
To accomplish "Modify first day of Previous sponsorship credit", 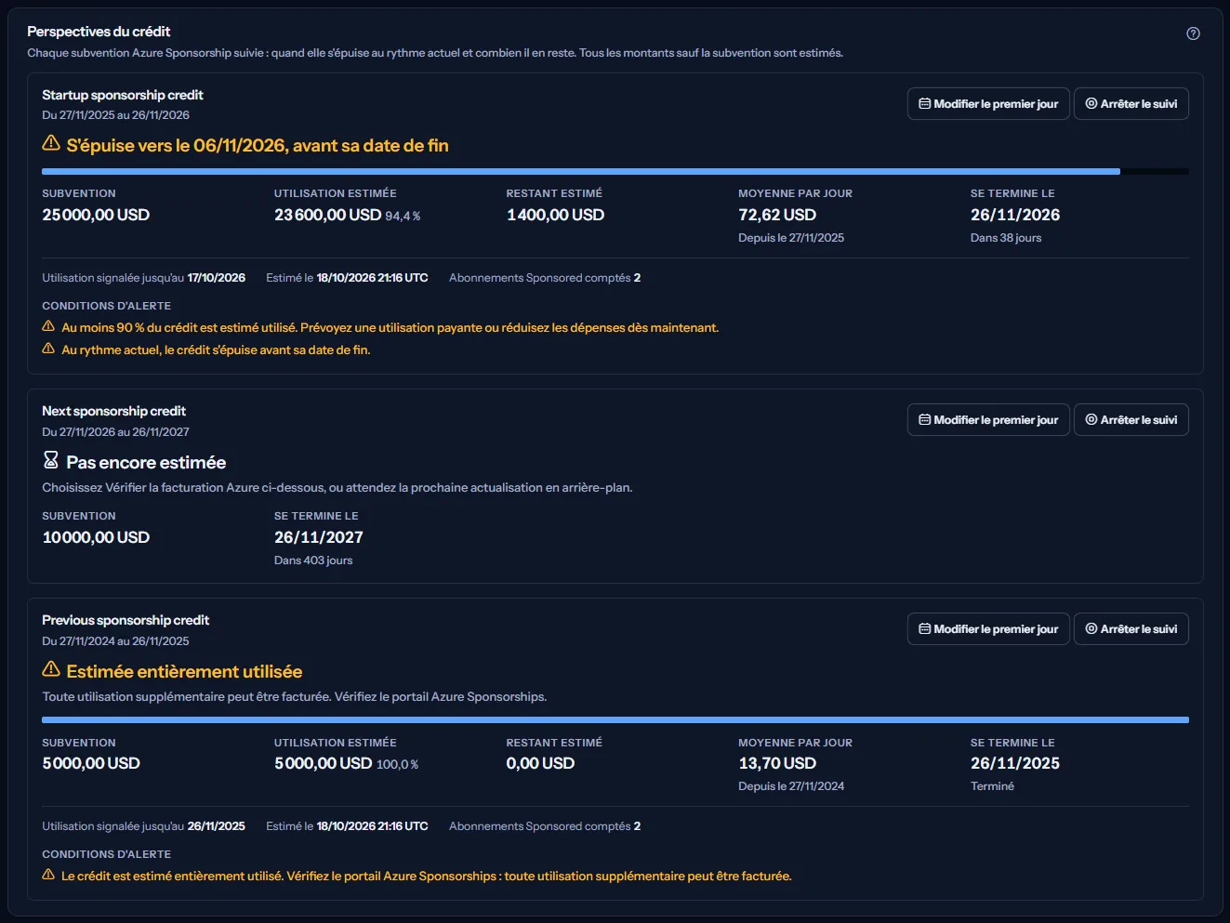I will (988, 629).
